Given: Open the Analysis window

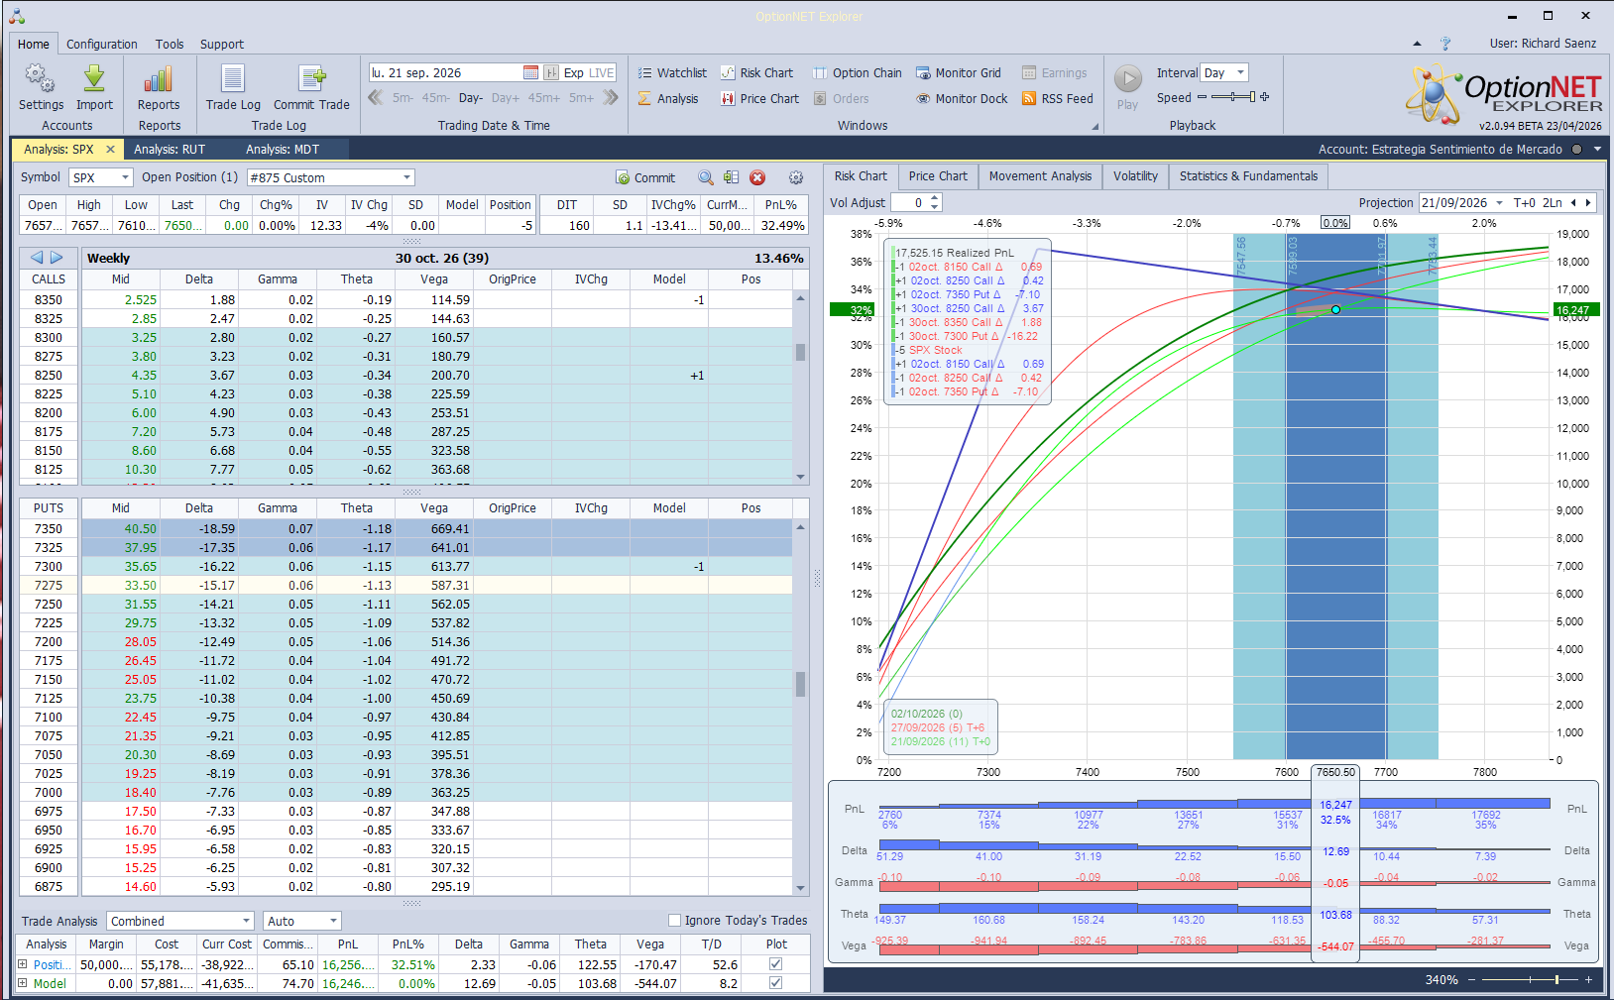Looking at the screenshot, I should click(x=668, y=98).
